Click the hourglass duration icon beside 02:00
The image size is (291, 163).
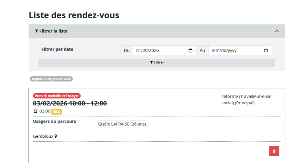[36, 111]
